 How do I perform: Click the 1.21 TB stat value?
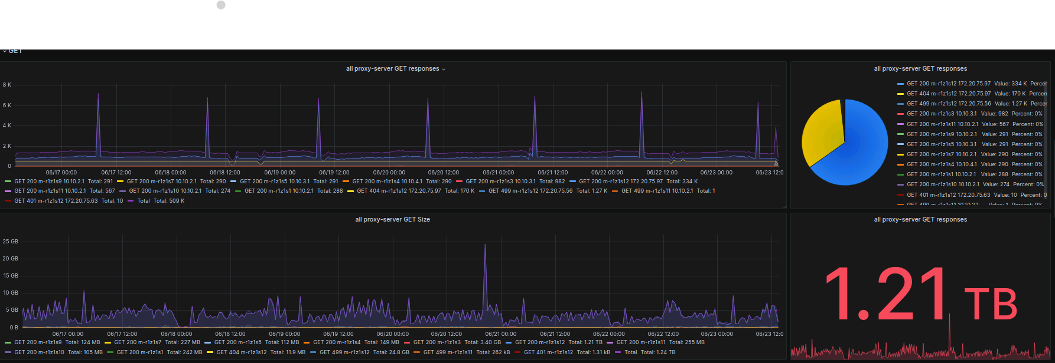click(920, 293)
